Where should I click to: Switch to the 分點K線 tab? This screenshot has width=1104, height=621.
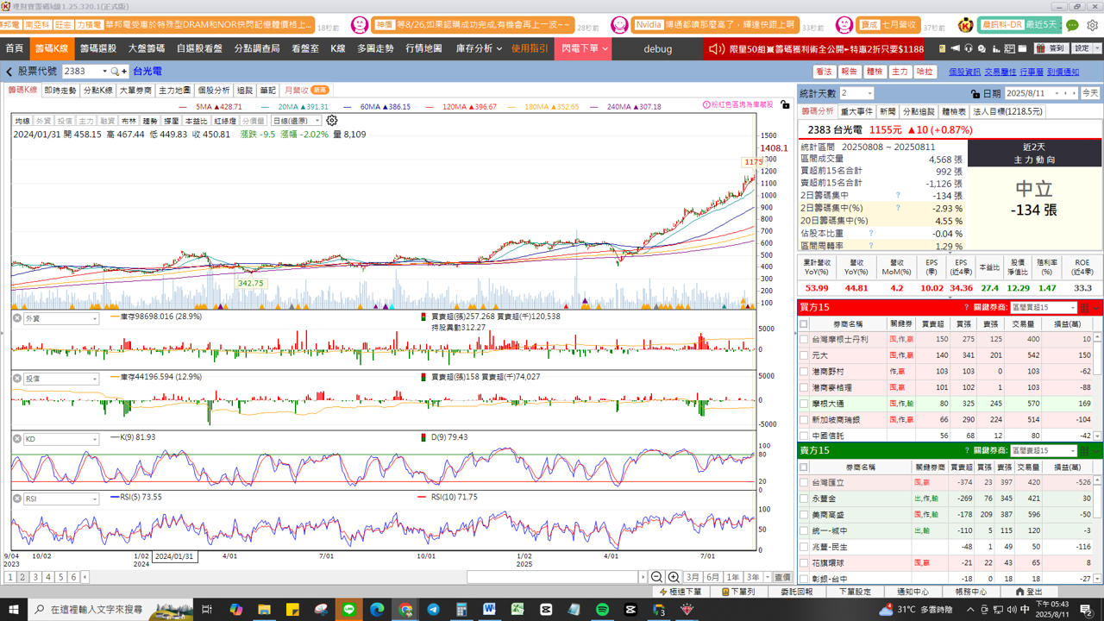97,90
